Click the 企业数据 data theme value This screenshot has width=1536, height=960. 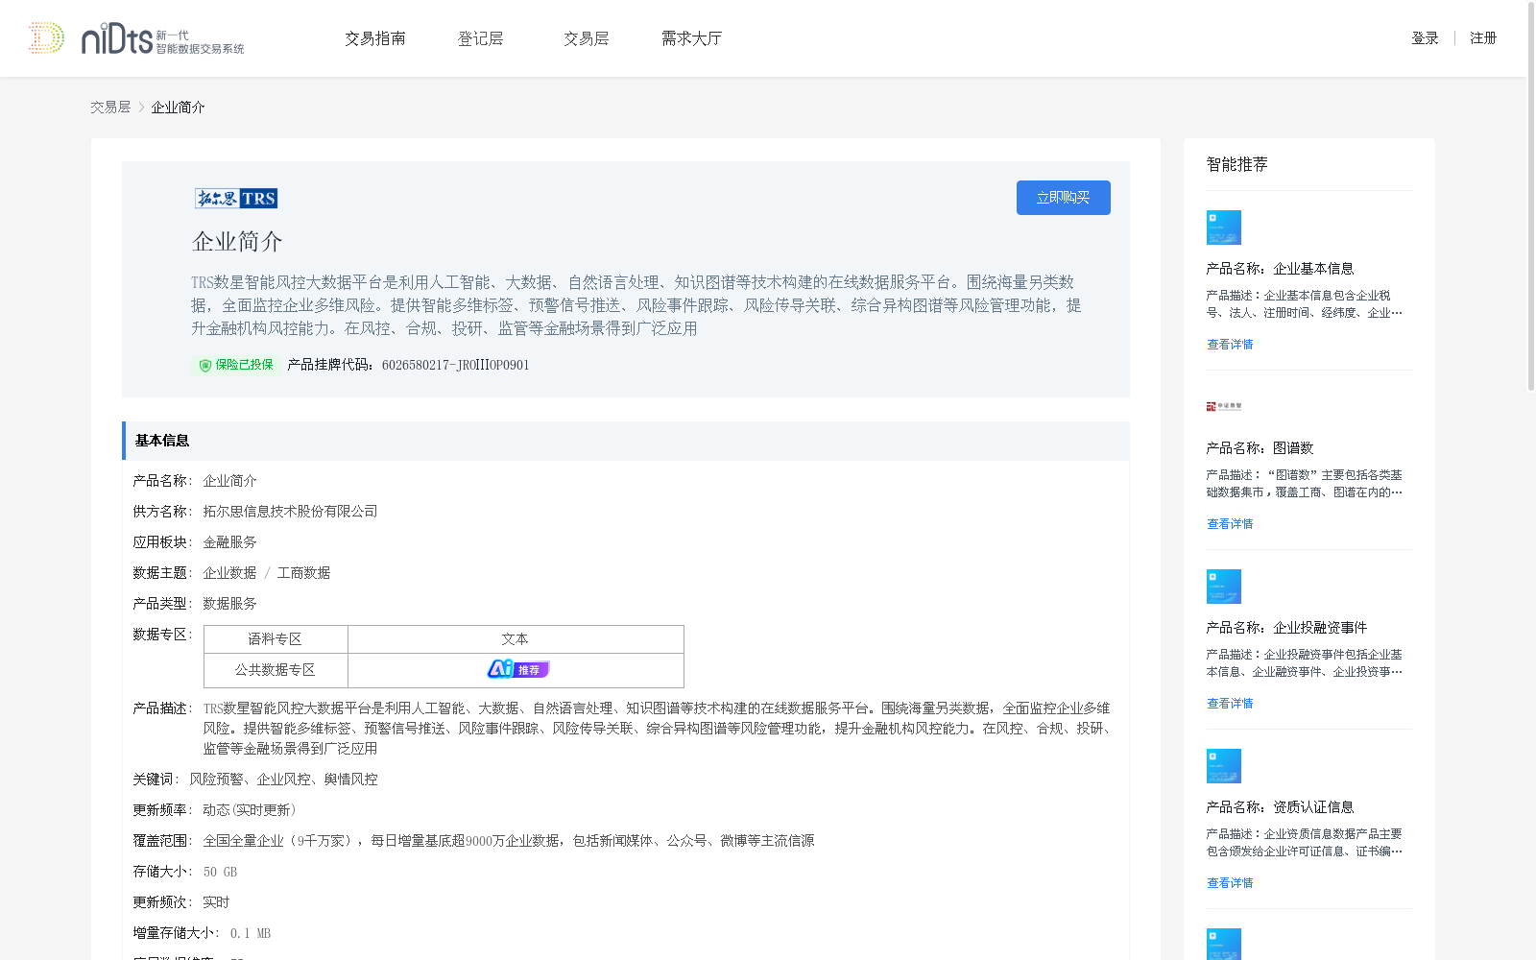(x=229, y=573)
